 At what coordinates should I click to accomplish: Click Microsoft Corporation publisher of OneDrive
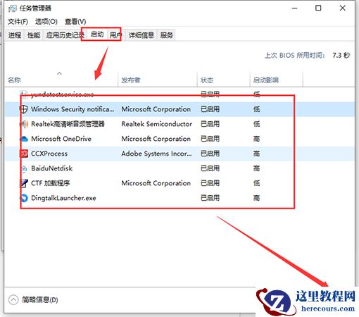tap(156, 139)
